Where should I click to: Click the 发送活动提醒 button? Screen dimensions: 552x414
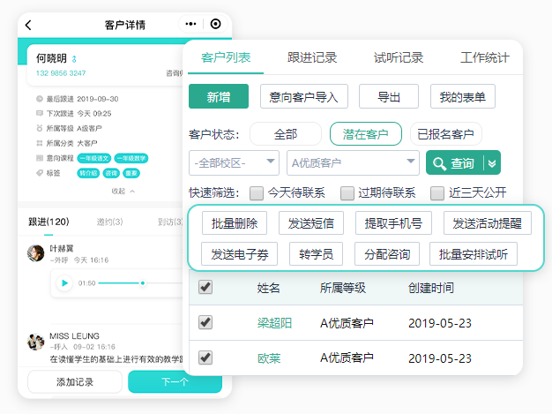(488, 223)
